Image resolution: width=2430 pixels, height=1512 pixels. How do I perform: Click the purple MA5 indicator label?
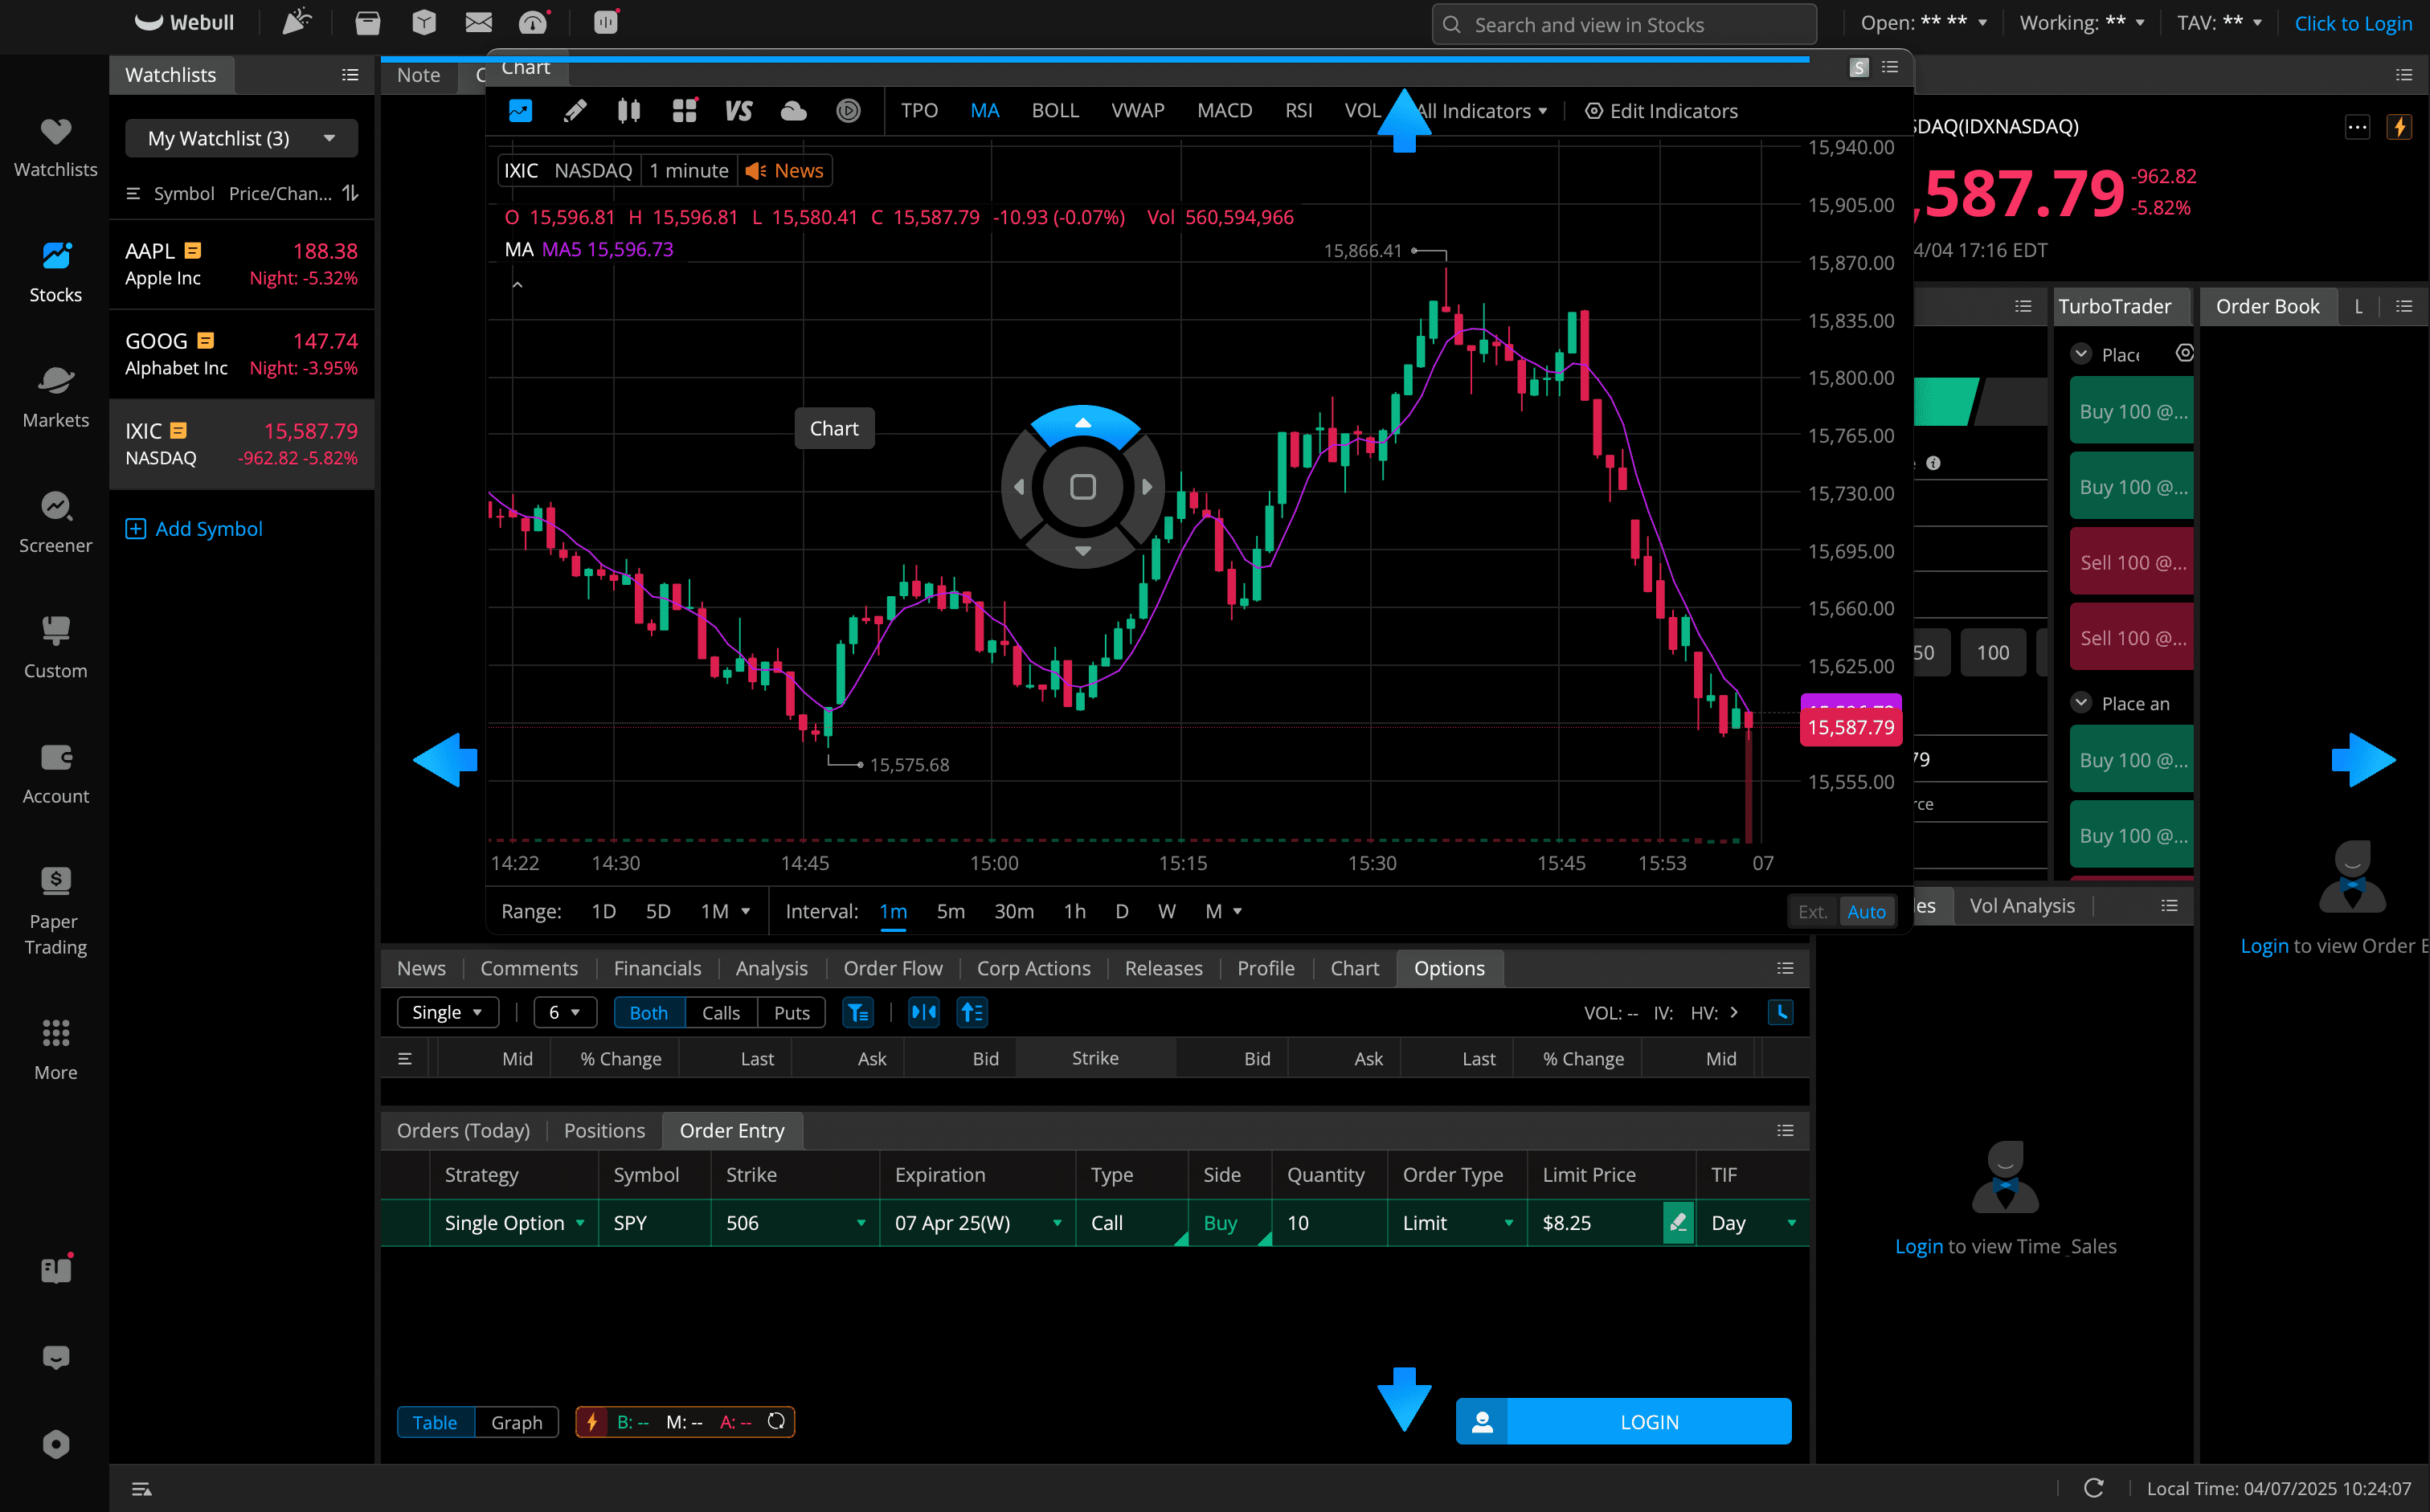click(607, 249)
